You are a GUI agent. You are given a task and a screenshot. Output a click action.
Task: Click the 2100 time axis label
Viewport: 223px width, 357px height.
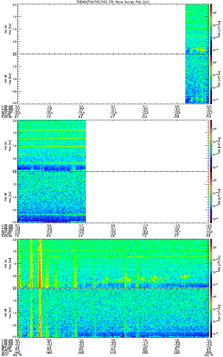[x=113, y=353]
